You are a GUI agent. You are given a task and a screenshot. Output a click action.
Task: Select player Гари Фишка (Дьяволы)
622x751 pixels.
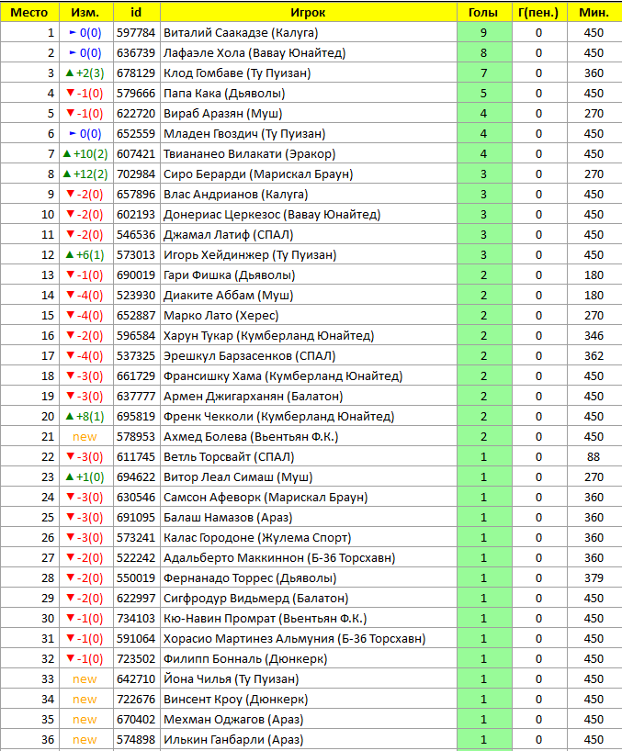point(229,275)
